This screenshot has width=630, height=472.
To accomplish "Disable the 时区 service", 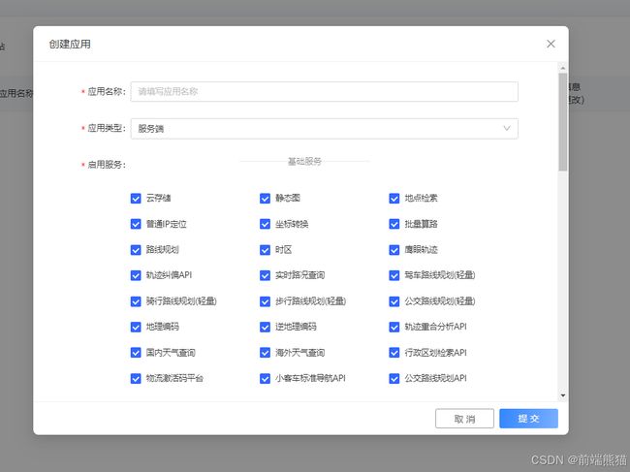I will [x=265, y=250].
